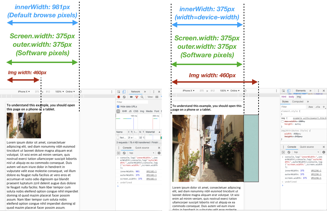327x211 pixels.
Task: Enable screenshot capture camera icon in Network panel
Action: (x=131, y=97)
